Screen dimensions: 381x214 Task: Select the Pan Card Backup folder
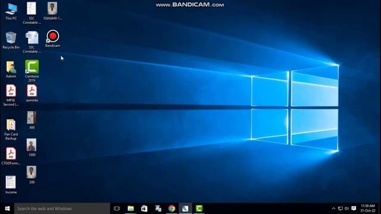pyautogui.click(x=11, y=130)
